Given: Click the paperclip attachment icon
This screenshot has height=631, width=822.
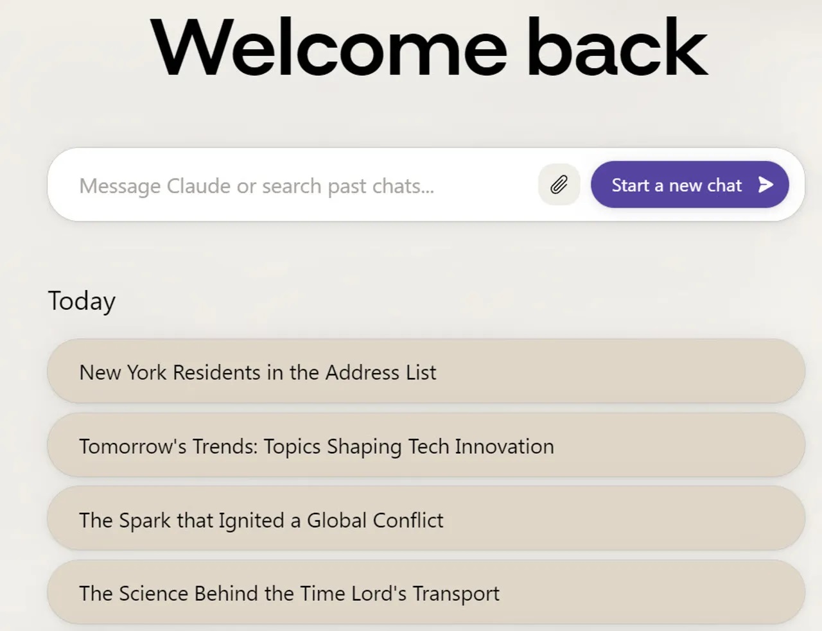Looking at the screenshot, I should pos(559,185).
